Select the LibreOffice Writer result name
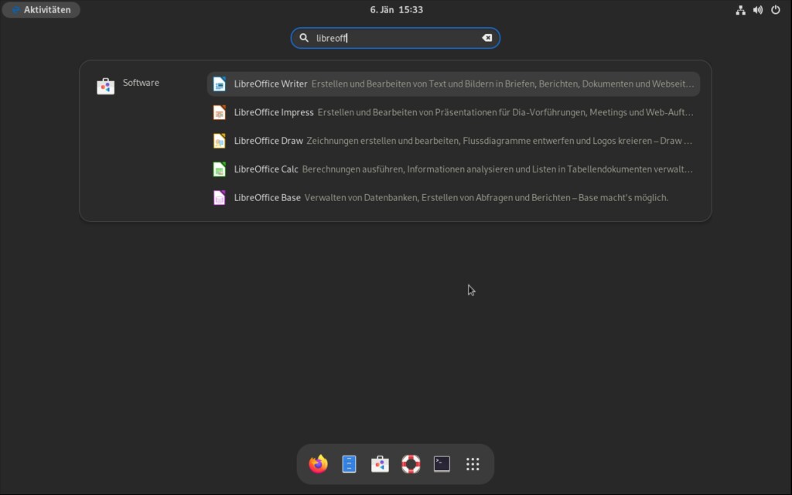Screen dimensions: 792x495 [271, 84]
